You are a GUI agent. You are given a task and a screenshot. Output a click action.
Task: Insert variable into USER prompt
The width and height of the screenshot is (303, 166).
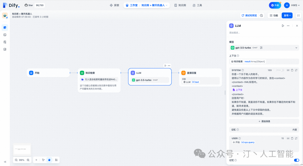coord(288,138)
